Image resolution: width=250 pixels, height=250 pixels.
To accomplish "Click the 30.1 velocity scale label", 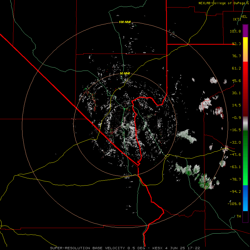I will (236, 93).
